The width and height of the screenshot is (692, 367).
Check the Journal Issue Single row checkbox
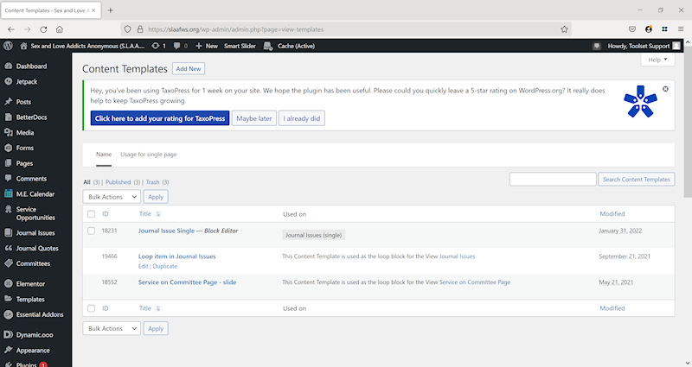92,231
